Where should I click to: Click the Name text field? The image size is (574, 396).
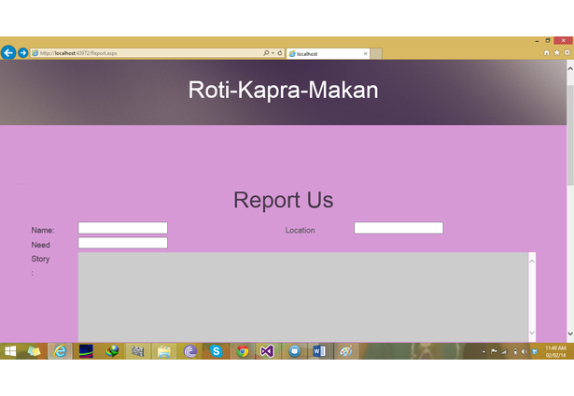122,228
